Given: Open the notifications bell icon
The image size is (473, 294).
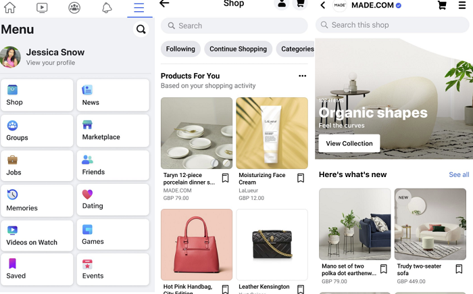Looking at the screenshot, I should coord(107,7).
